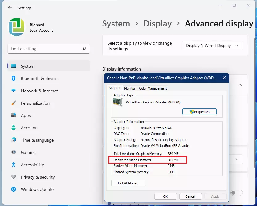
Task: Go back with the Settings back arrow
Action: pos(10,8)
